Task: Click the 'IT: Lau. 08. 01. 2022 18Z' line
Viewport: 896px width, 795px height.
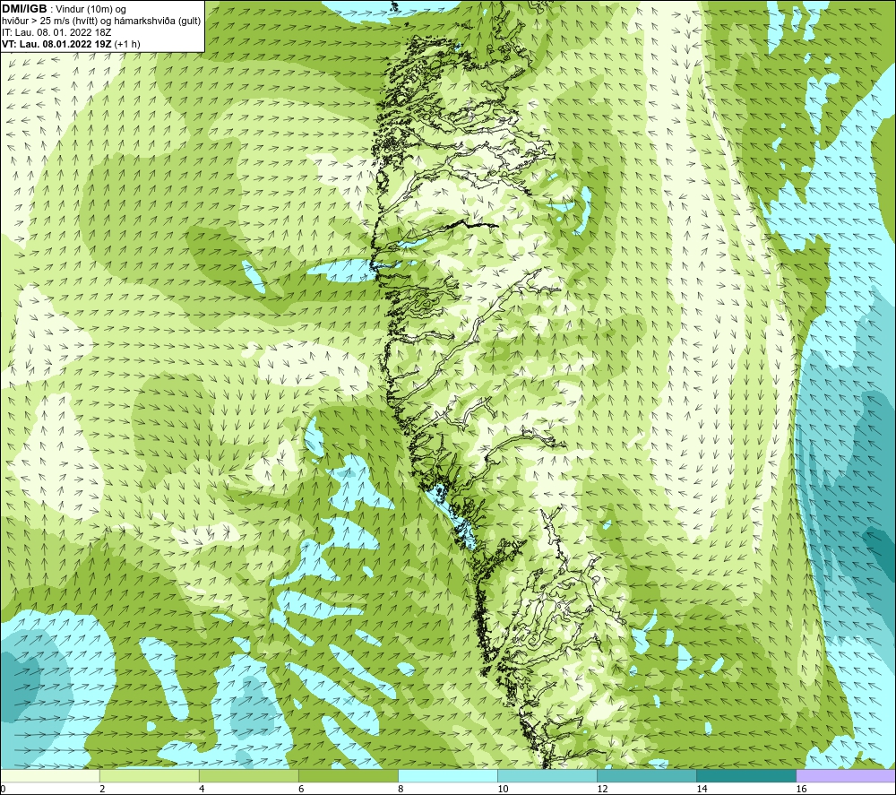Action: click(x=56, y=32)
